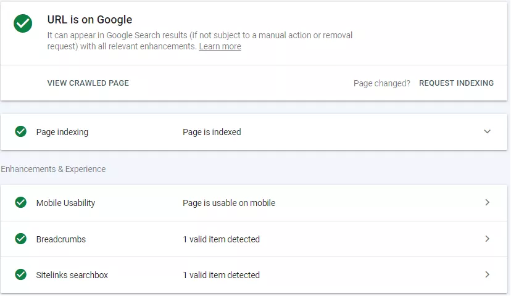Select the Page indexing row label
511x296 pixels.
click(62, 132)
